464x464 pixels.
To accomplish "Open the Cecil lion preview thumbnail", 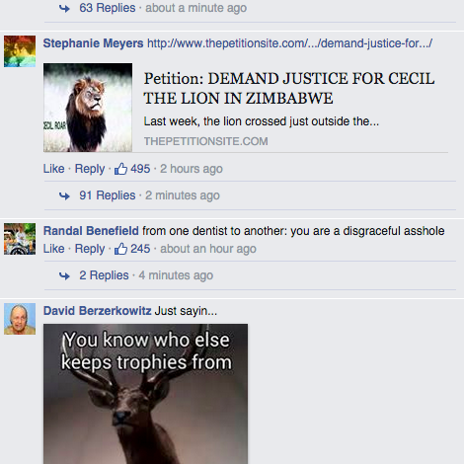I will [x=88, y=108].
